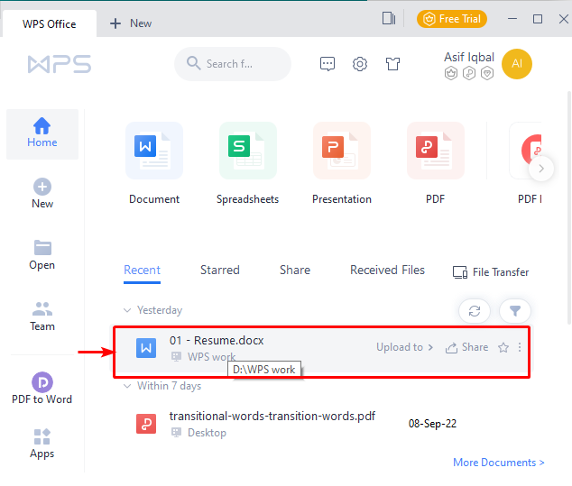Open the Apps section

click(x=42, y=444)
